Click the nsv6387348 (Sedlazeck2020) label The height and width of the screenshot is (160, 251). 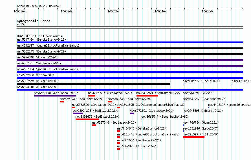[x=114, y=122]
